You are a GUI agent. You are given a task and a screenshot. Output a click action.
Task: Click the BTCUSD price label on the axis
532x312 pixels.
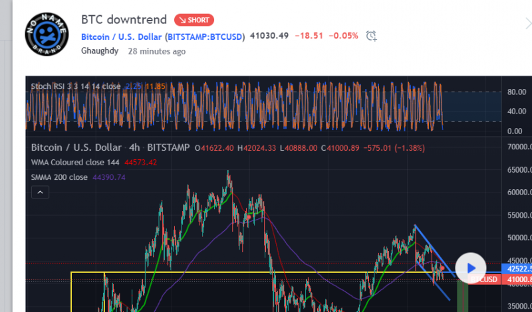484,279
